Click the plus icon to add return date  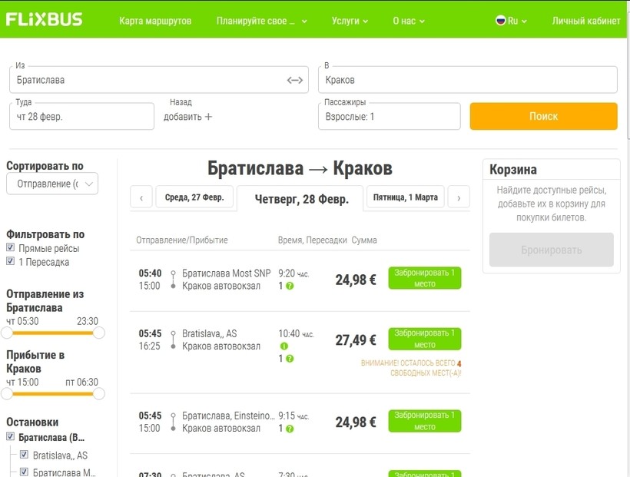[x=208, y=117]
